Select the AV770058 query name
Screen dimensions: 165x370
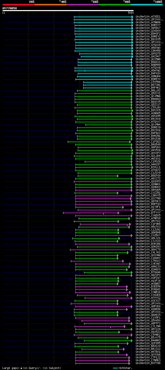[x=10, y=8]
